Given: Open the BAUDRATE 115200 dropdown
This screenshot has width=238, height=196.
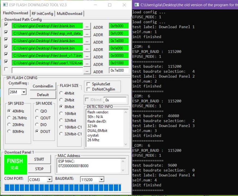Looking at the screenshot, I should pos(101,180).
